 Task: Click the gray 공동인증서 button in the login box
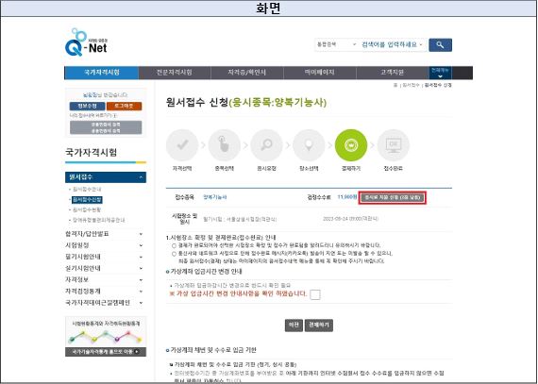106,127
